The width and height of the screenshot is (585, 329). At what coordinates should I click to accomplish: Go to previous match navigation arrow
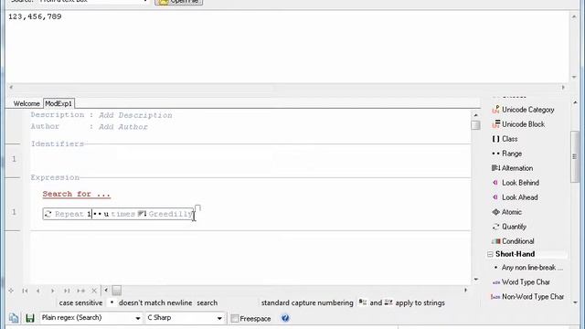coord(38,291)
